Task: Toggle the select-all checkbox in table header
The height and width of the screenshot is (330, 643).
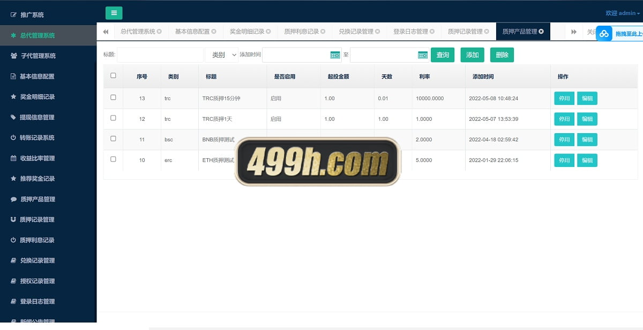Action: pos(113,76)
